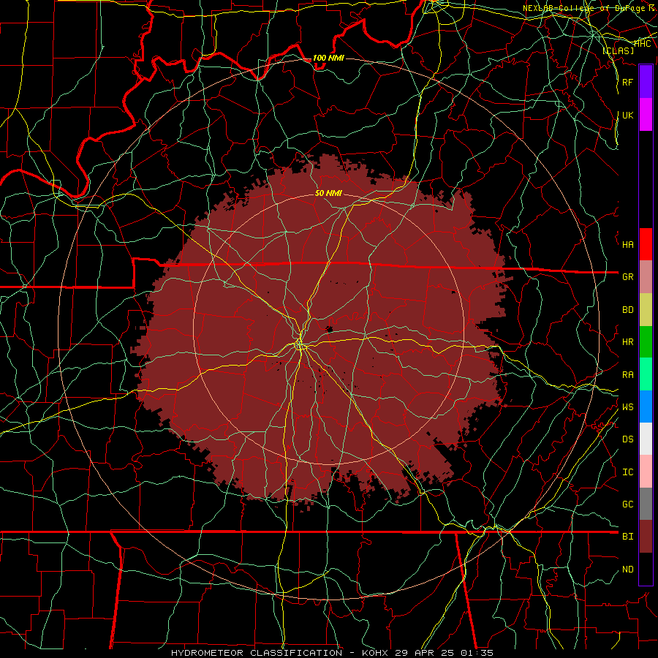
Task: Select the "IC" legend label
Action: click(x=627, y=472)
